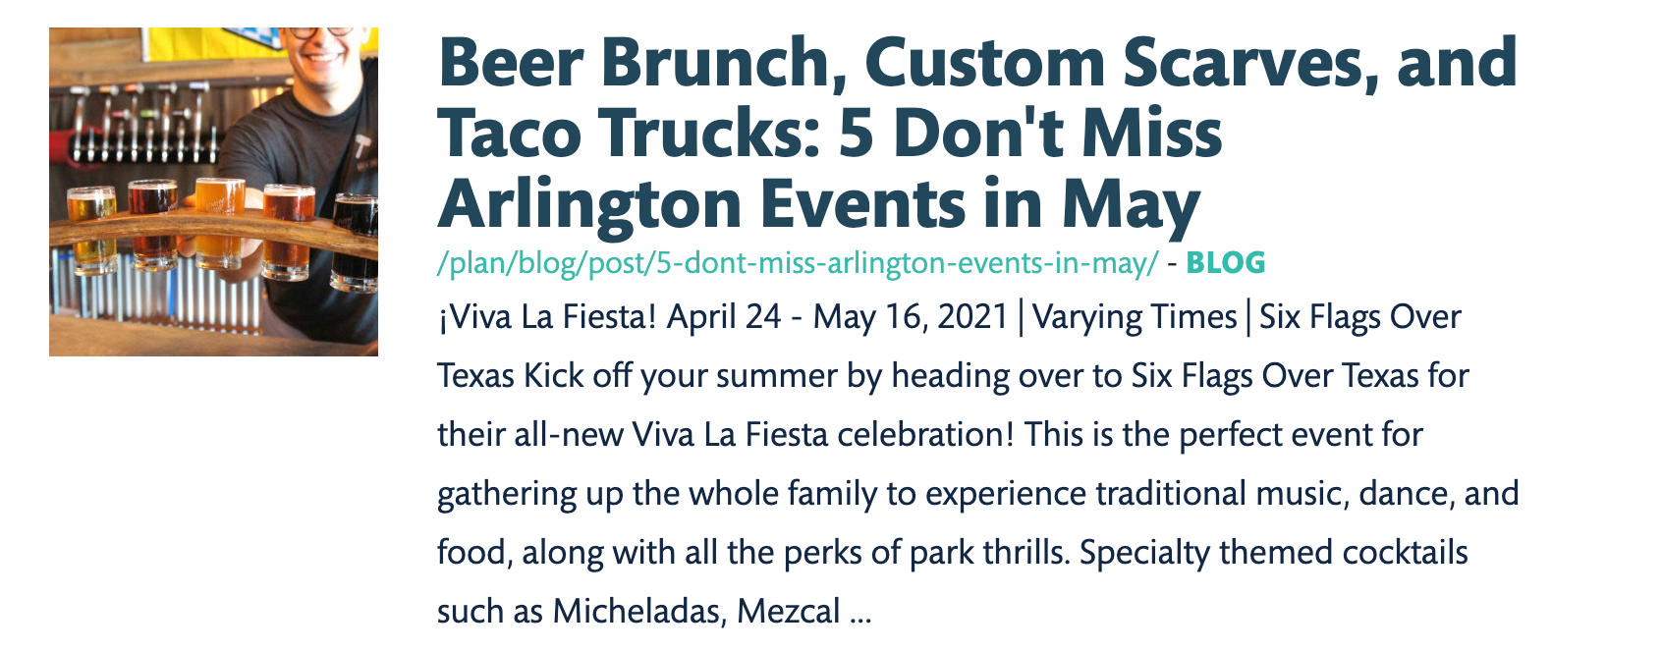Screen dimensions: 1662x652
Task: Click the trailing ellipsis after "Mezcal"
Action: click(x=860, y=615)
